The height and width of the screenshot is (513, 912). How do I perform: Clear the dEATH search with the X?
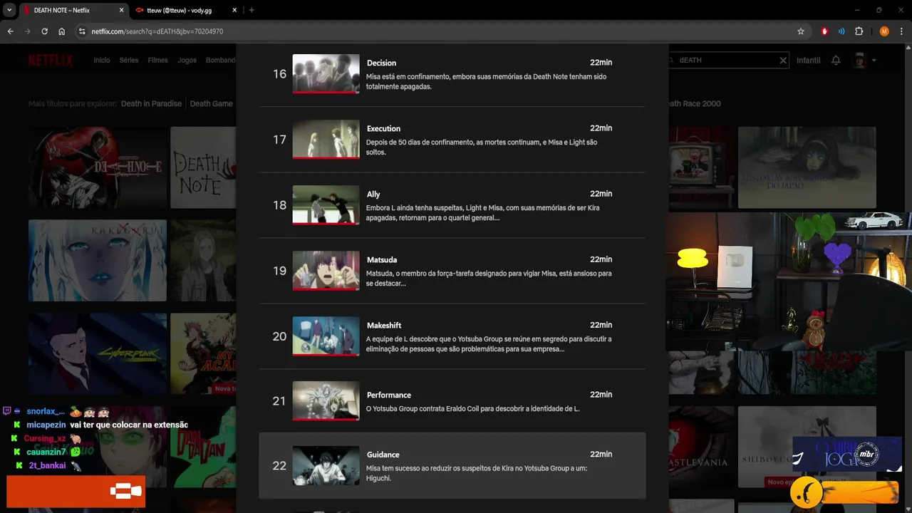[783, 61]
